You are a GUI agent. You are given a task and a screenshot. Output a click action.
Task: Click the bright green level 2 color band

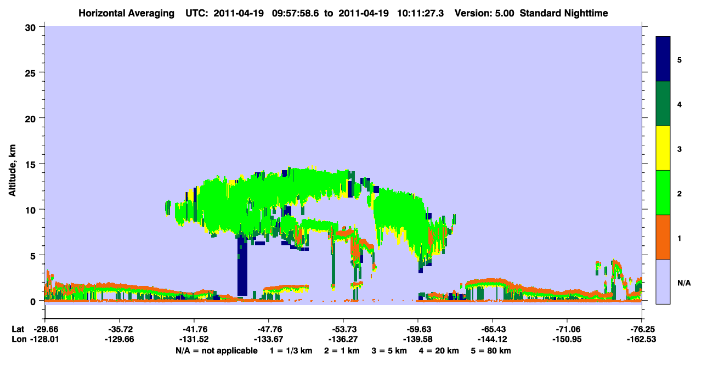pyautogui.click(x=663, y=193)
